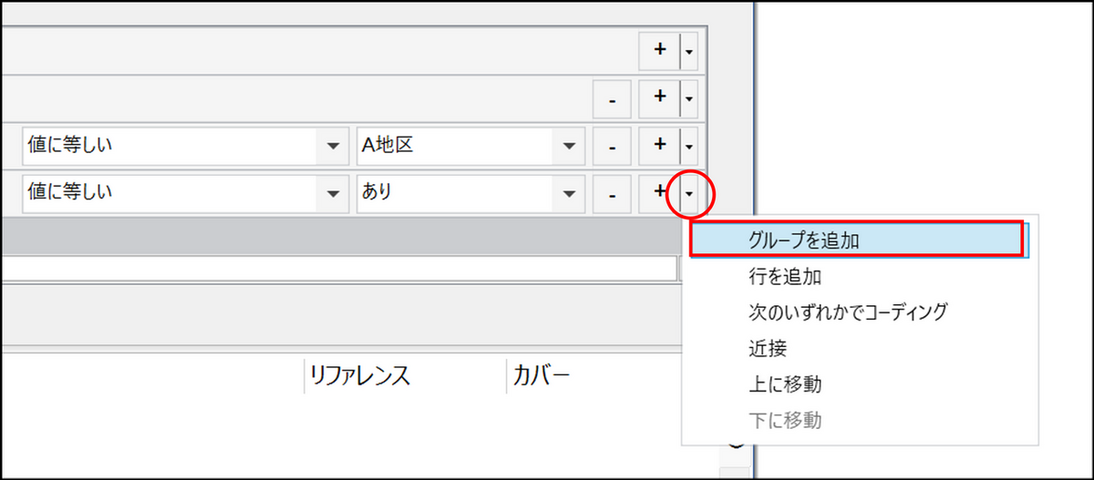Click the リファレンス column header
This screenshot has height=480, width=1094.
click(x=360, y=375)
